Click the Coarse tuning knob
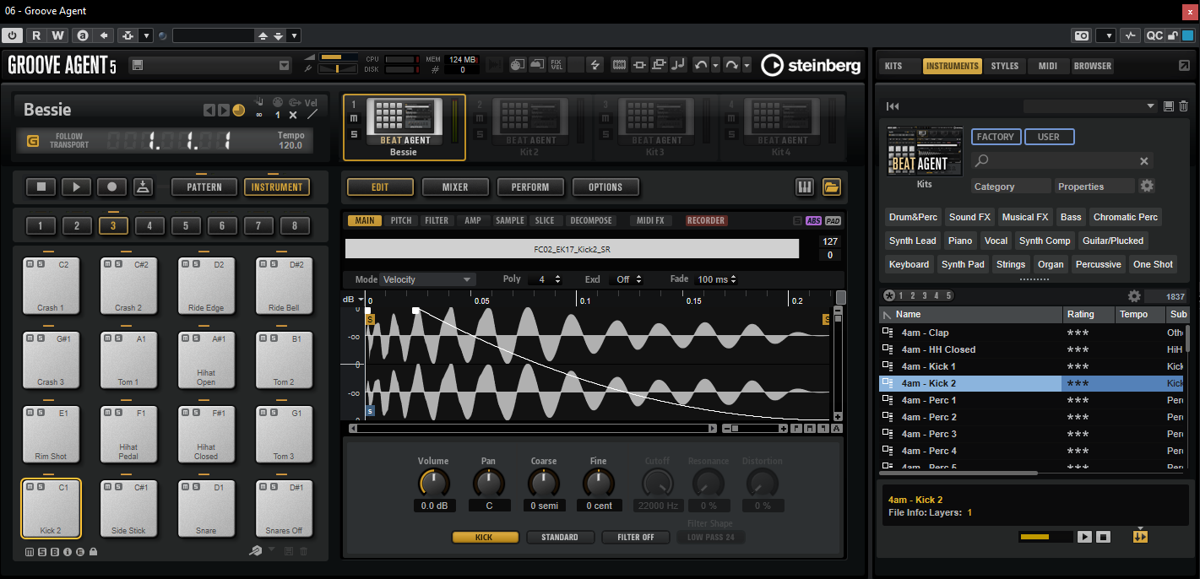 pyautogui.click(x=544, y=484)
